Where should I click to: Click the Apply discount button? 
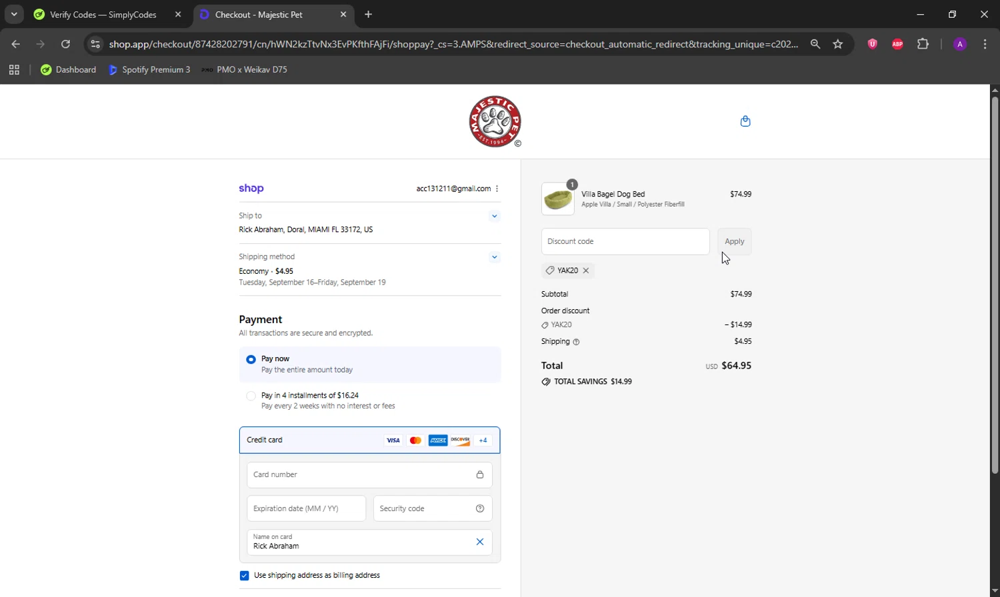click(735, 241)
